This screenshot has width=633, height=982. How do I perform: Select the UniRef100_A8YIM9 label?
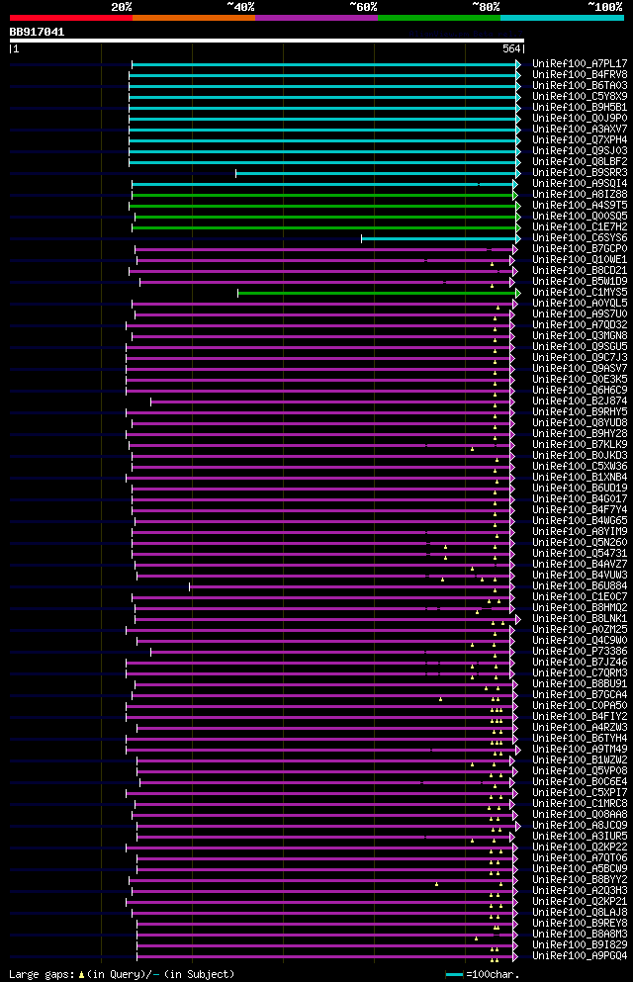(x=580, y=531)
